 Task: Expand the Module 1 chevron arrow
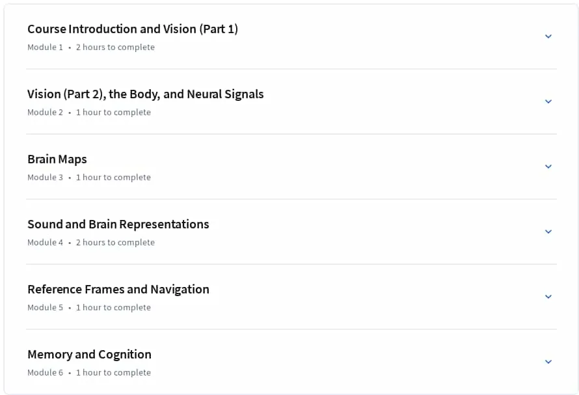548,36
